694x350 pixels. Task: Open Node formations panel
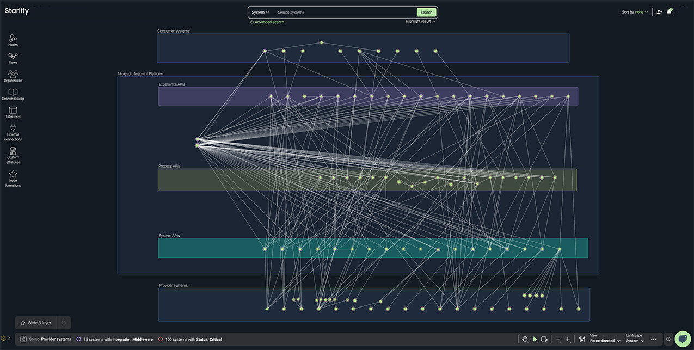[13, 178]
